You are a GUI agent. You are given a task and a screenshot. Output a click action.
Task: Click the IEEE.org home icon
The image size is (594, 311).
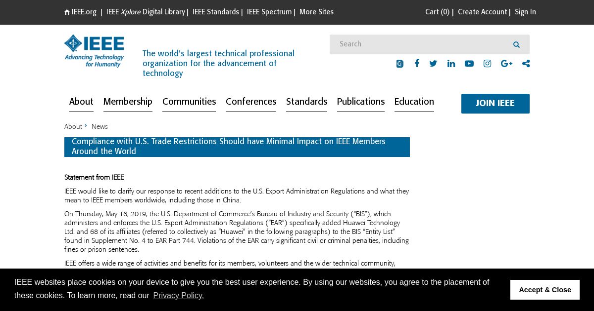67,12
